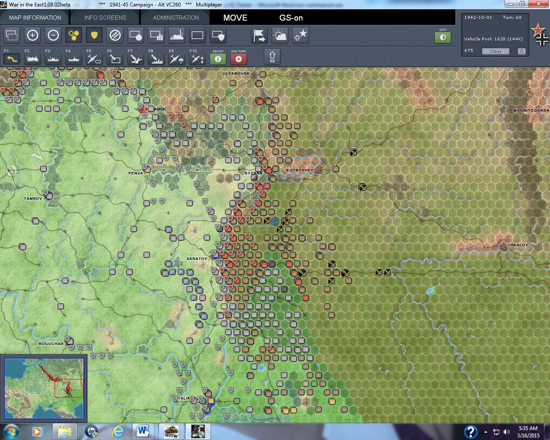
Task: Click the red END TURN button
Action: pyautogui.click(x=239, y=58)
